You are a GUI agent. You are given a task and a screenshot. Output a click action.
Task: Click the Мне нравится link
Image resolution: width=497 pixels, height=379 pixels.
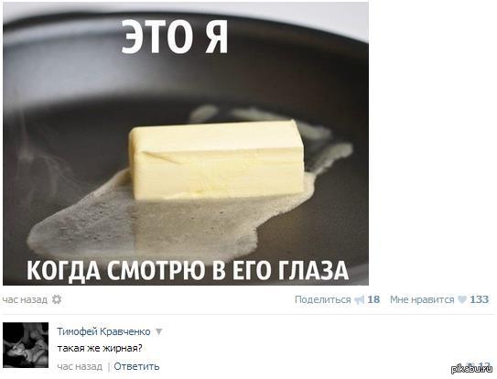pyautogui.click(x=422, y=299)
